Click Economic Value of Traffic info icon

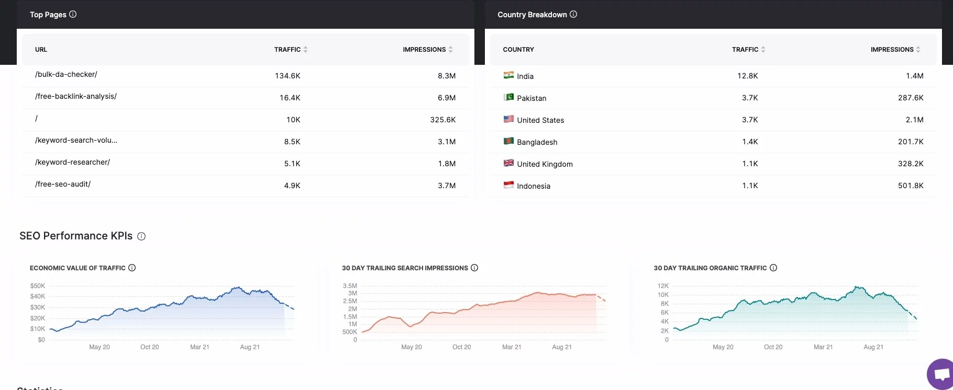coord(132,268)
